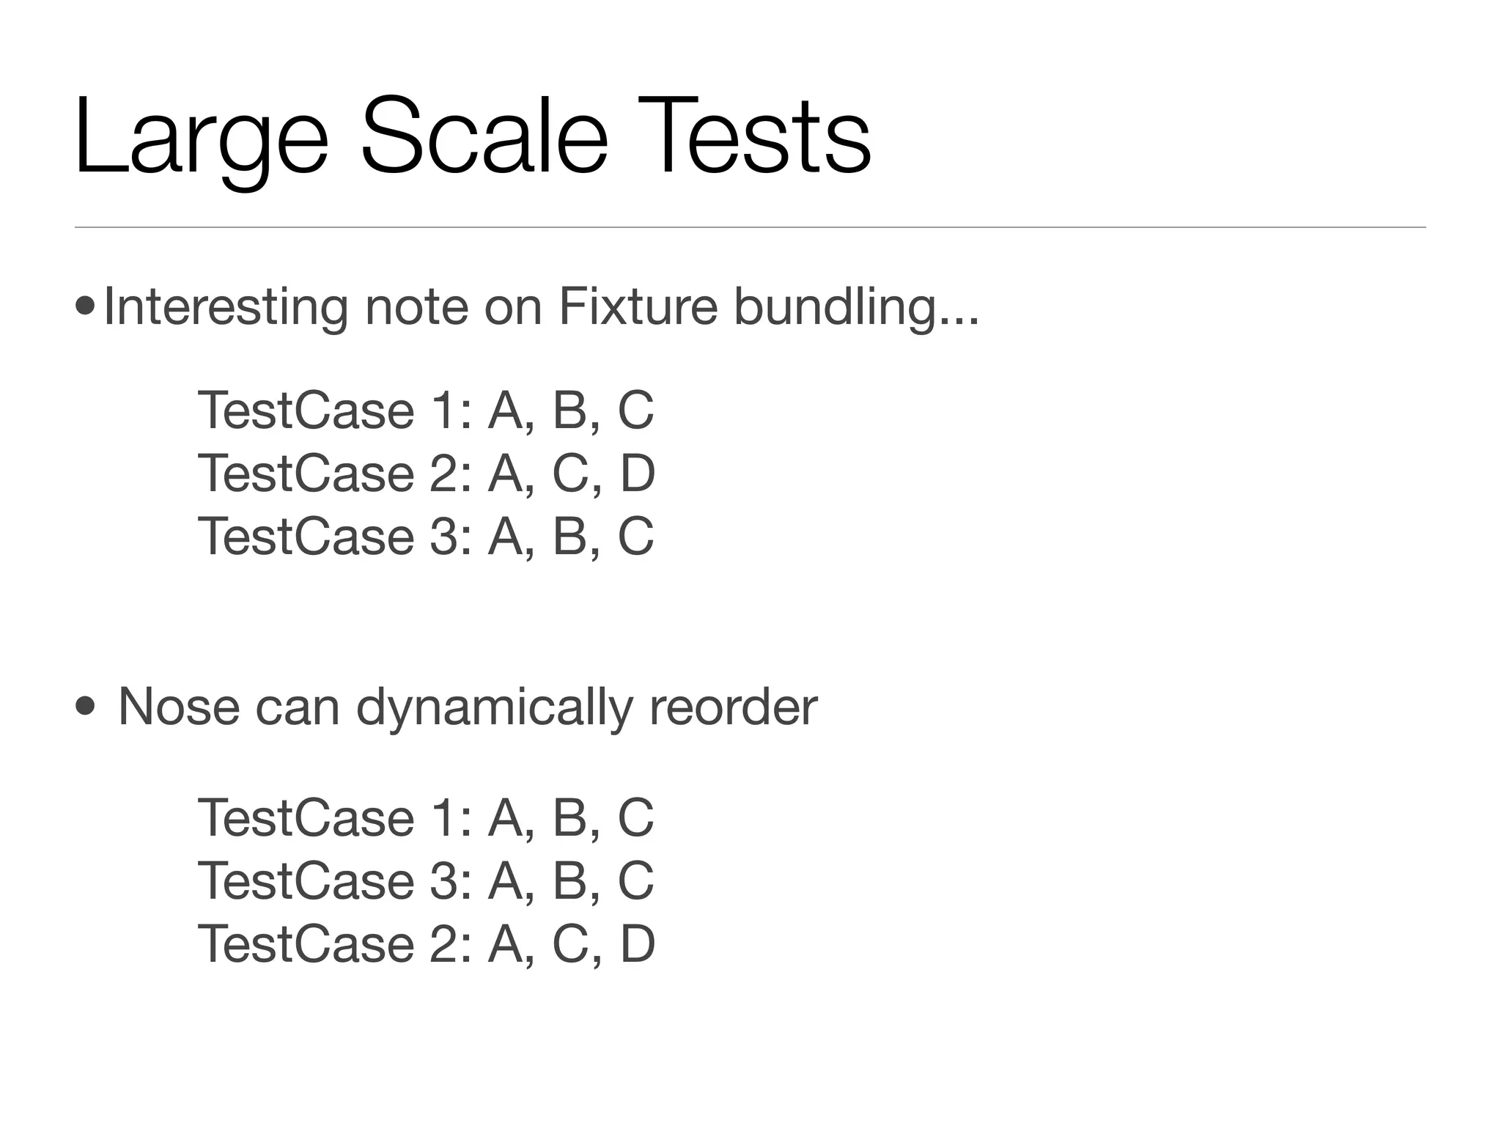Click the word 'bundling...' in first bullet

(856, 306)
